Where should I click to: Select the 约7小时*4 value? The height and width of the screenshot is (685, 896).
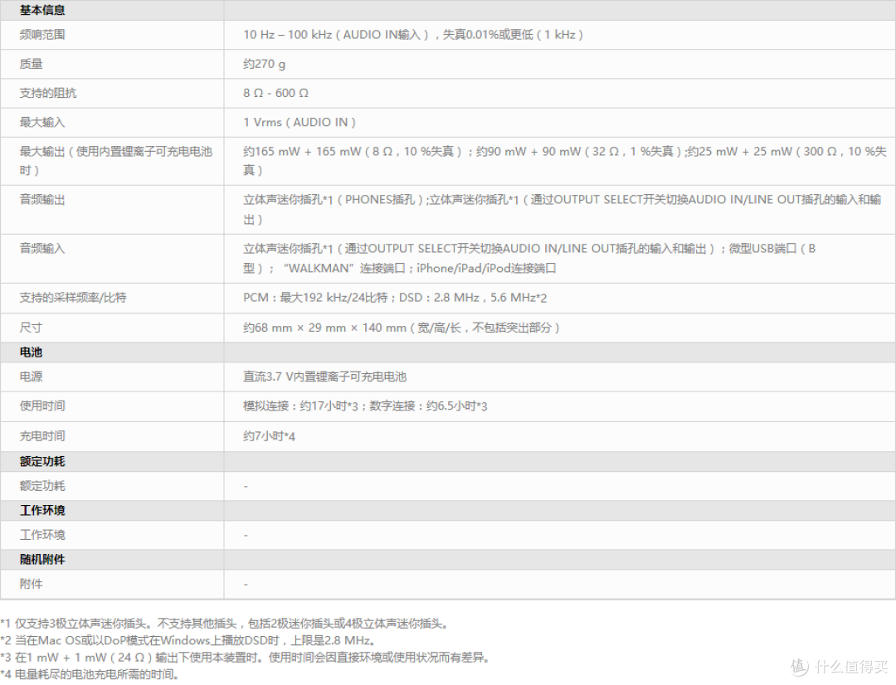pos(269,436)
